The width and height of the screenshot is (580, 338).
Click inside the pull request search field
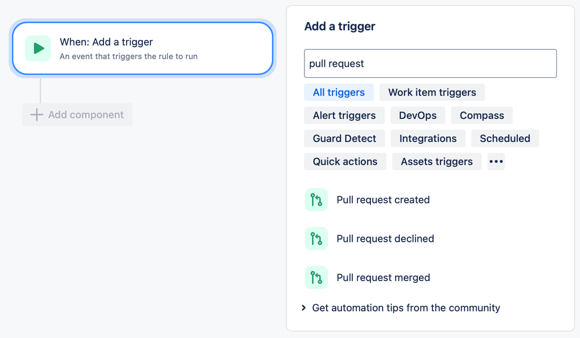point(430,63)
